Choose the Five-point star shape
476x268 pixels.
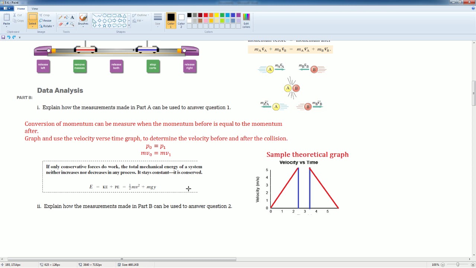(x=104, y=25)
